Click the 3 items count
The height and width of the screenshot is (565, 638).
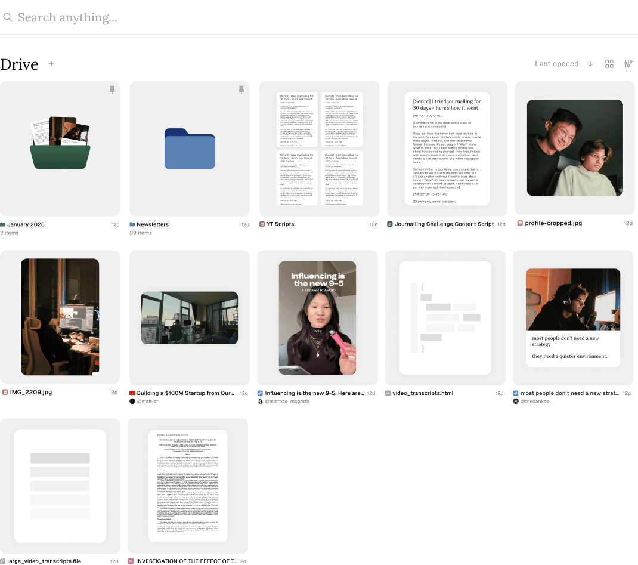point(10,233)
